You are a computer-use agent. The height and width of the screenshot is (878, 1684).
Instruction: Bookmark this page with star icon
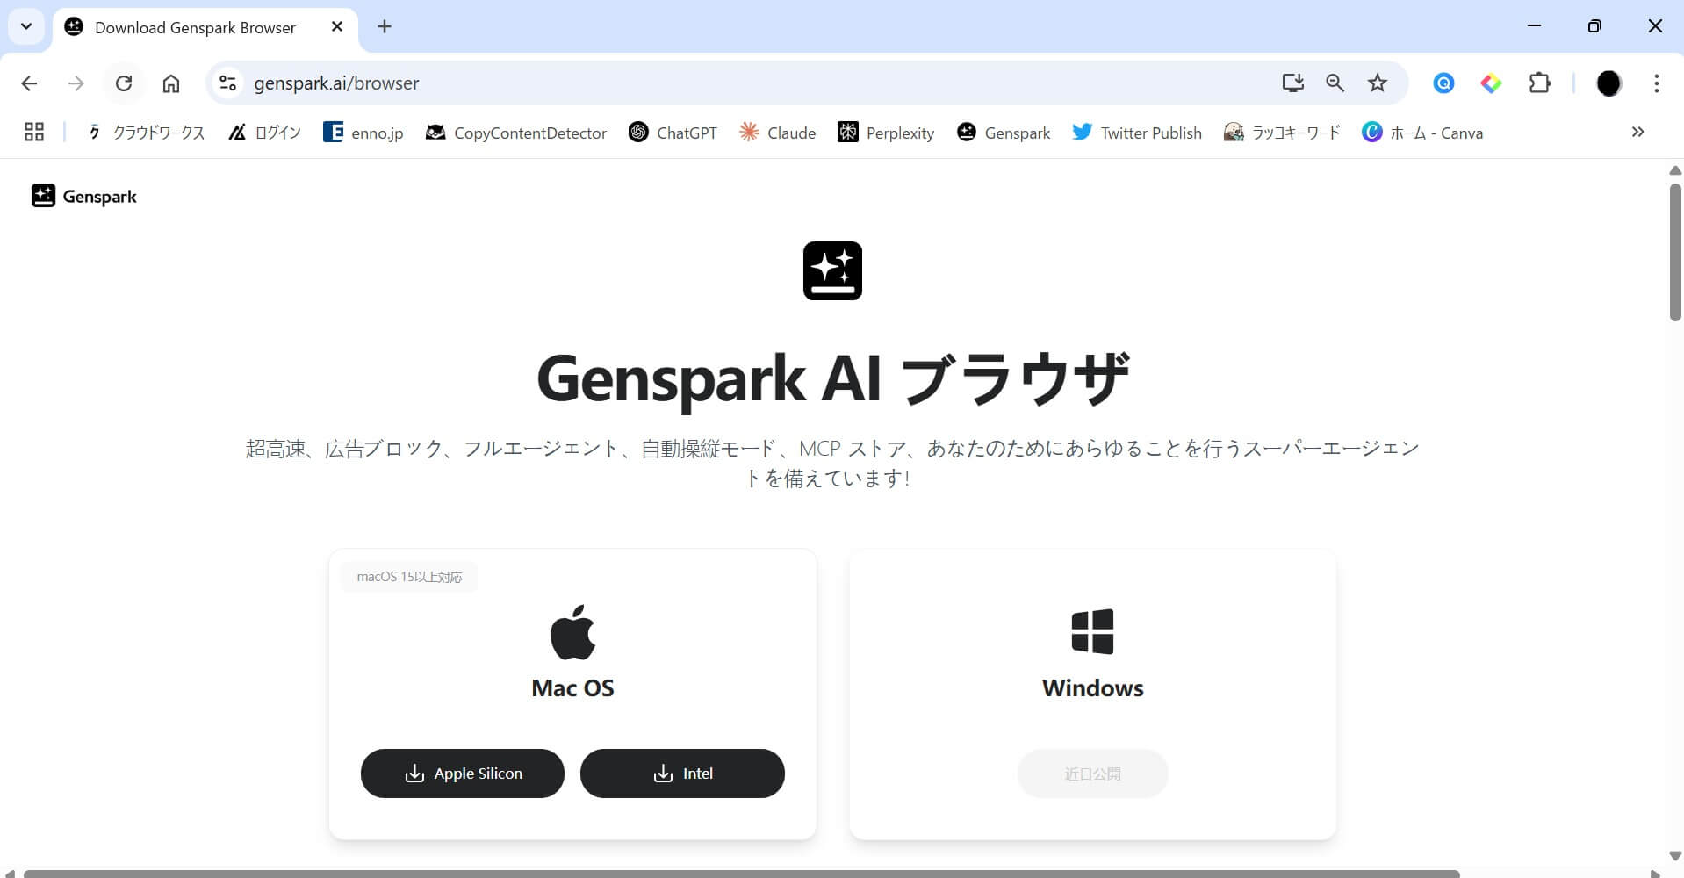click(1378, 83)
